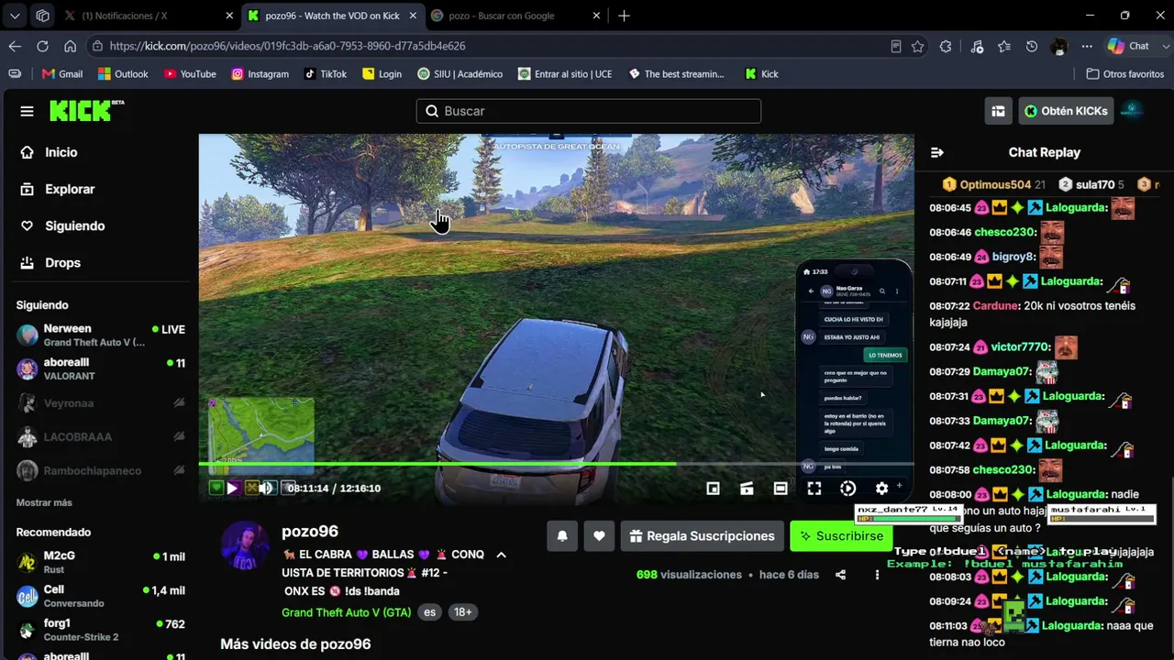The width and height of the screenshot is (1174, 660).
Task: Mute the video player volume
Action: point(266,489)
